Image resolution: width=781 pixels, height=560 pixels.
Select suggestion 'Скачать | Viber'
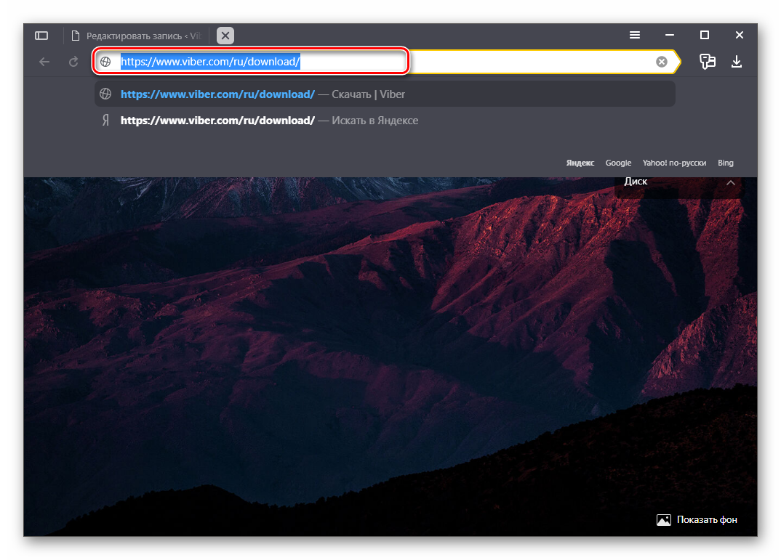(x=385, y=94)
